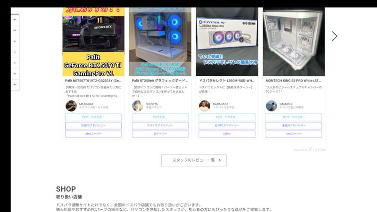Open the L360M-RGB-WH liquid cooler box image
This screenshot has height=212, width=377.
pyautogui.click(x=227, y=42)
